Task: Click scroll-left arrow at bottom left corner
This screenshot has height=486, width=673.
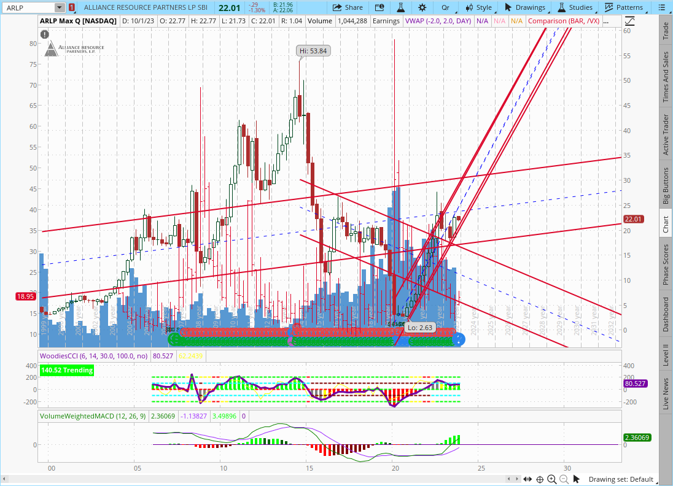Action: tap(4, 479)
